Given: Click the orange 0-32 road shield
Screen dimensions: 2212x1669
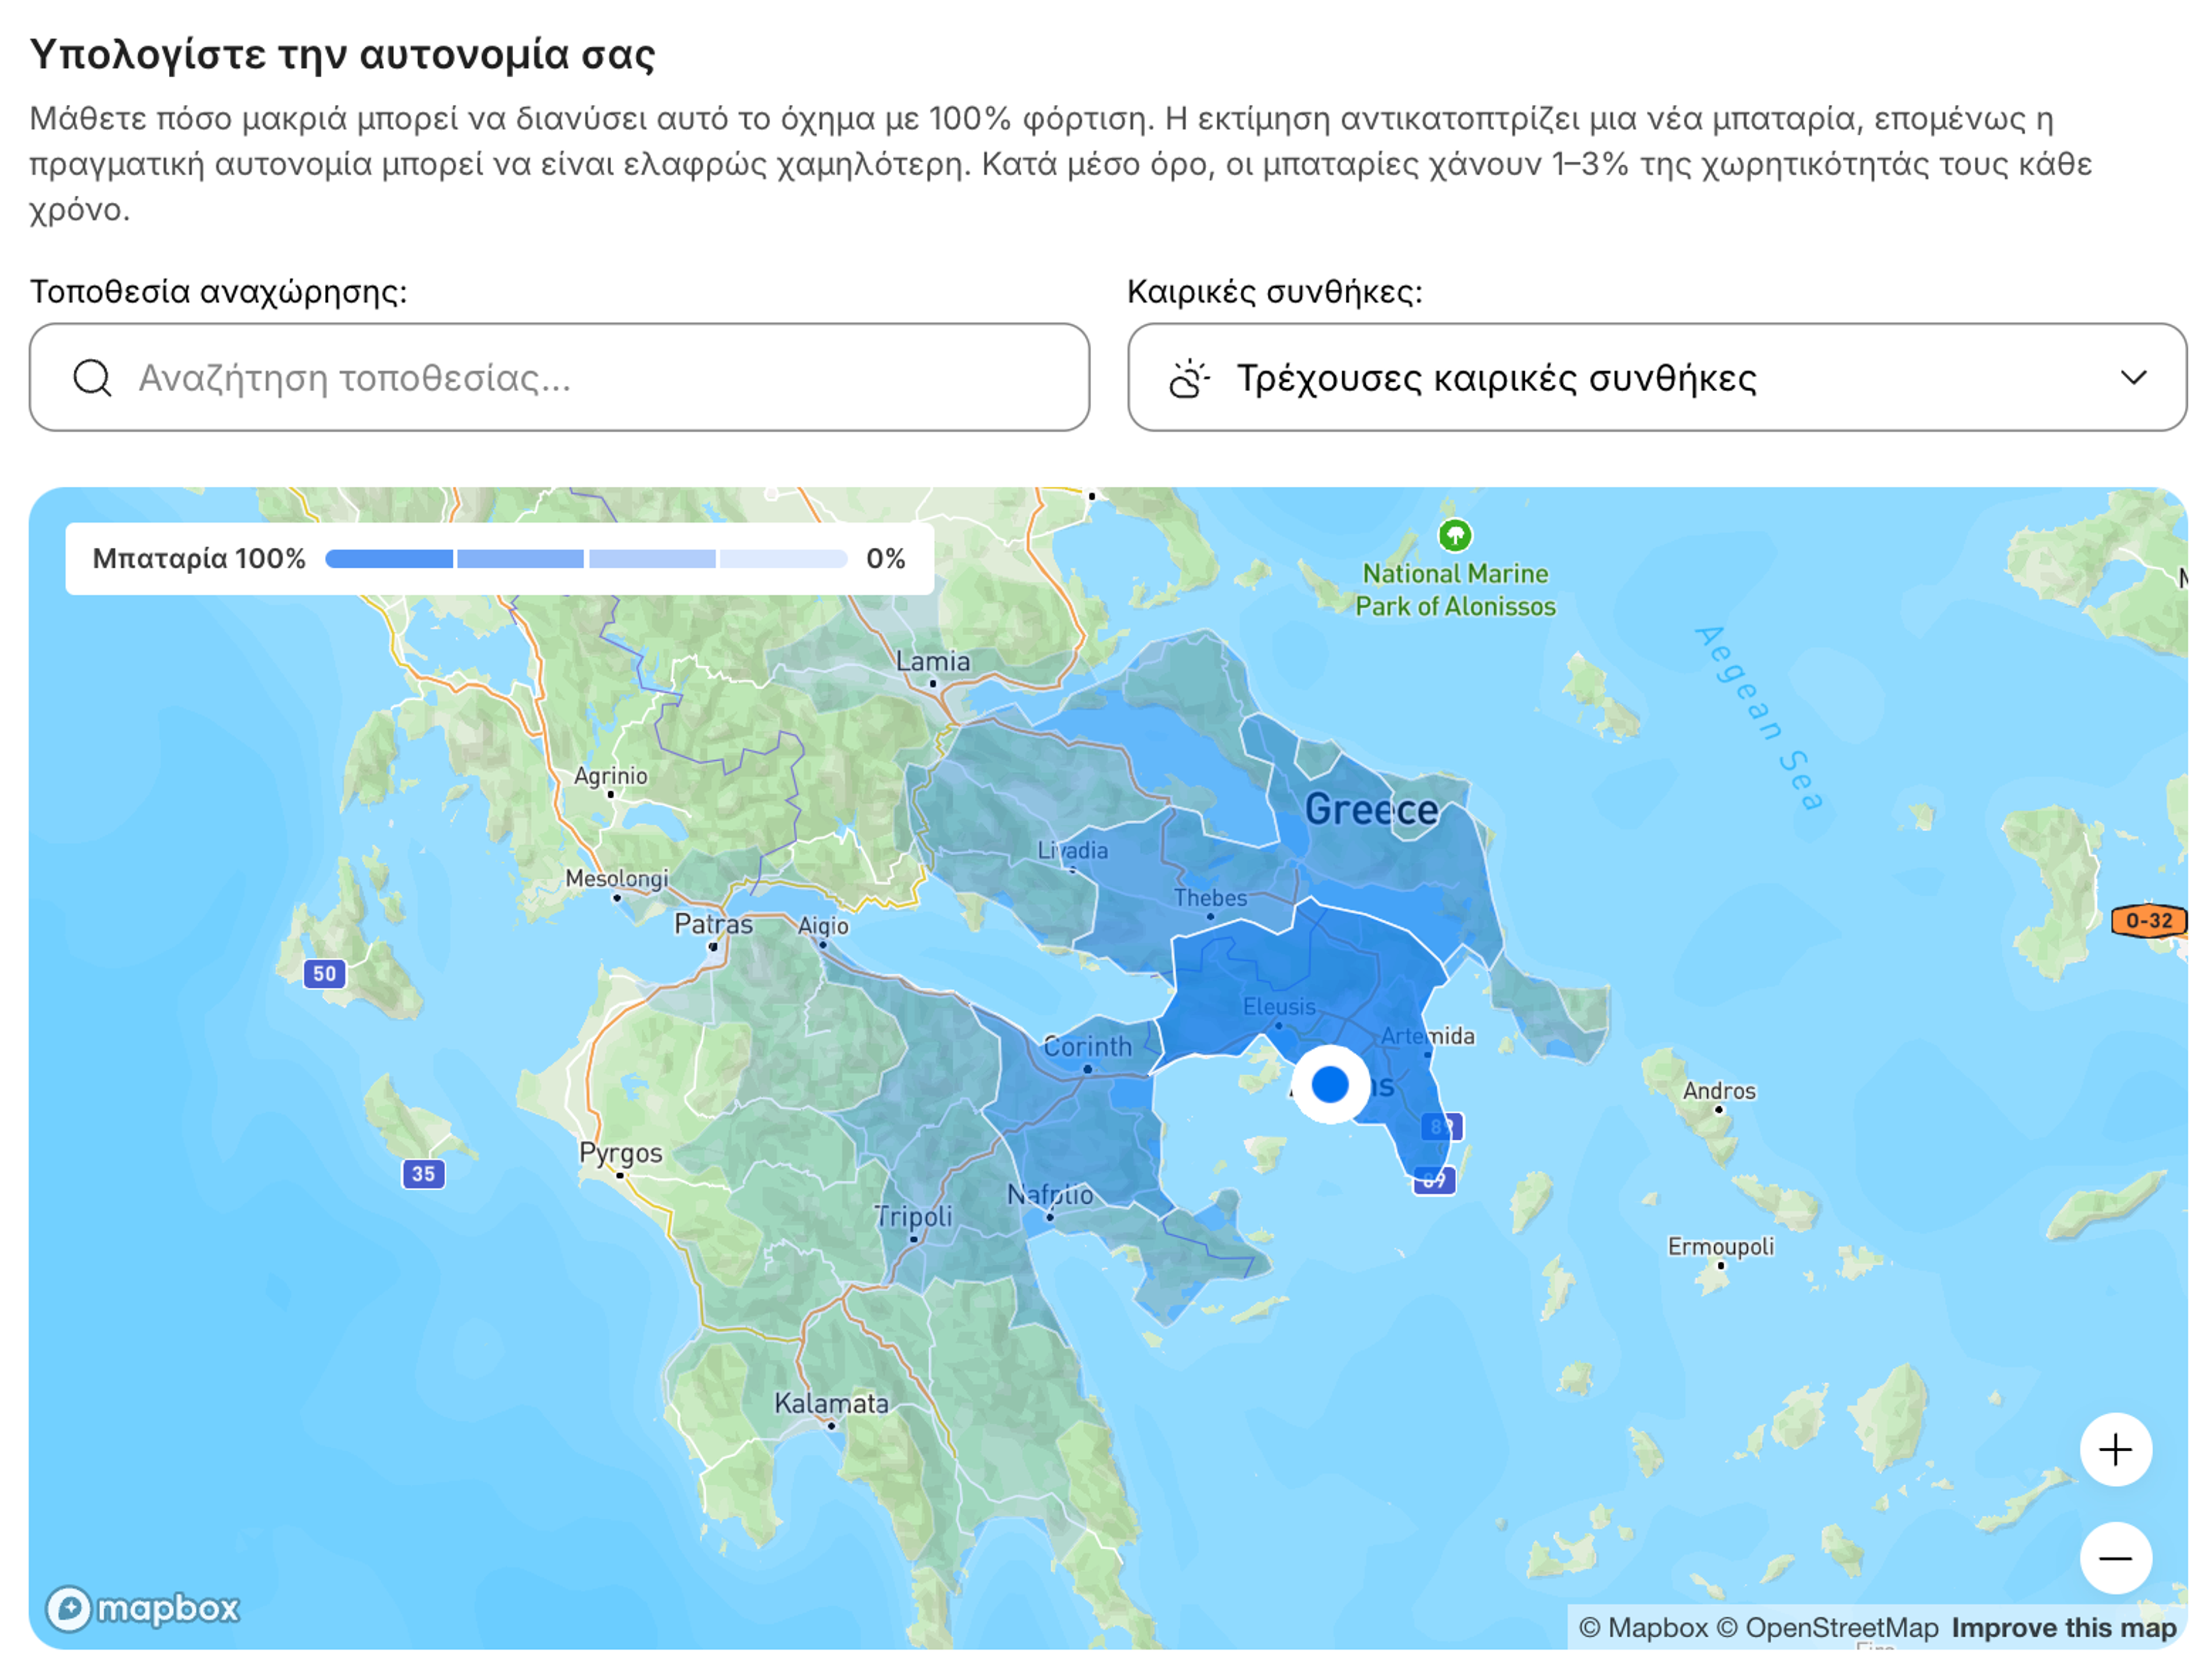Looking at the screenshot, I should tap(2148, 920).
